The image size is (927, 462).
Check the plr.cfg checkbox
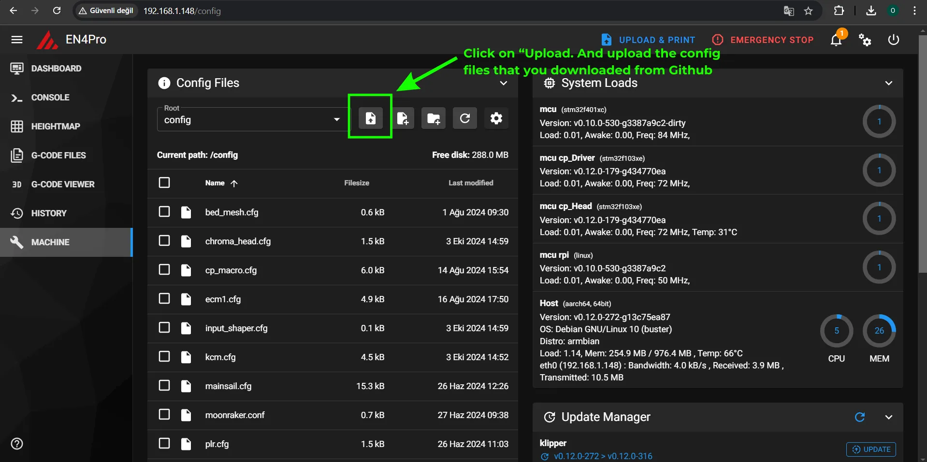pos(164,443)
